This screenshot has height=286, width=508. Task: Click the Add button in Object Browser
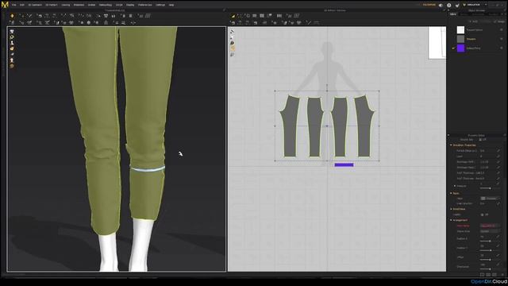coord(473,21)
